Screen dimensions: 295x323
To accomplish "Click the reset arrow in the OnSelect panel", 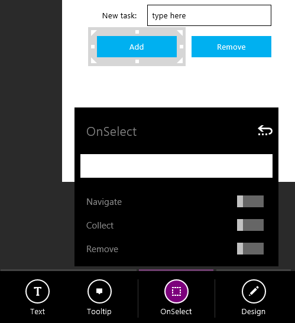I will (x=265, y=130).
